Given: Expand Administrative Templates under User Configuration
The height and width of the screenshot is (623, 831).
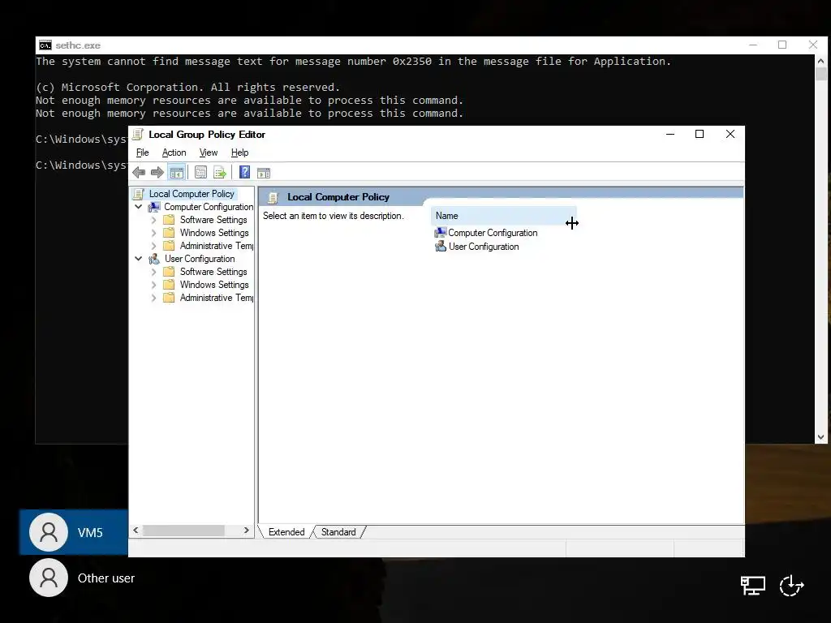Looking at the screenshot, I should coord(153,298).
